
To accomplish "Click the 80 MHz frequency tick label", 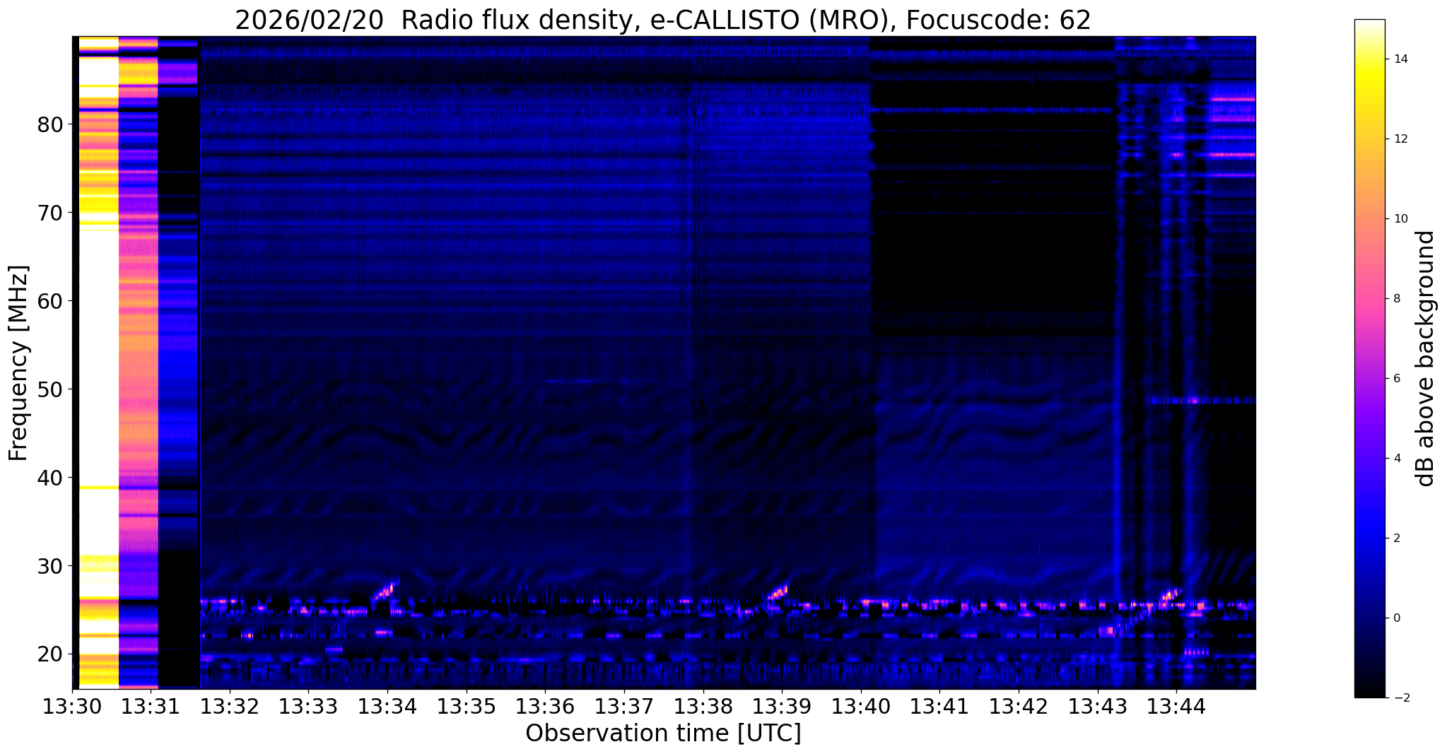I will click(x=49, y=125).
